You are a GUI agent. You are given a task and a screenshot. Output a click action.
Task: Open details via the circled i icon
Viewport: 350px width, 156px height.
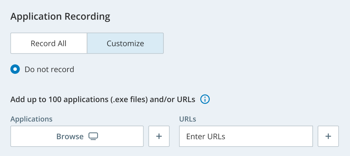[205, 99]
